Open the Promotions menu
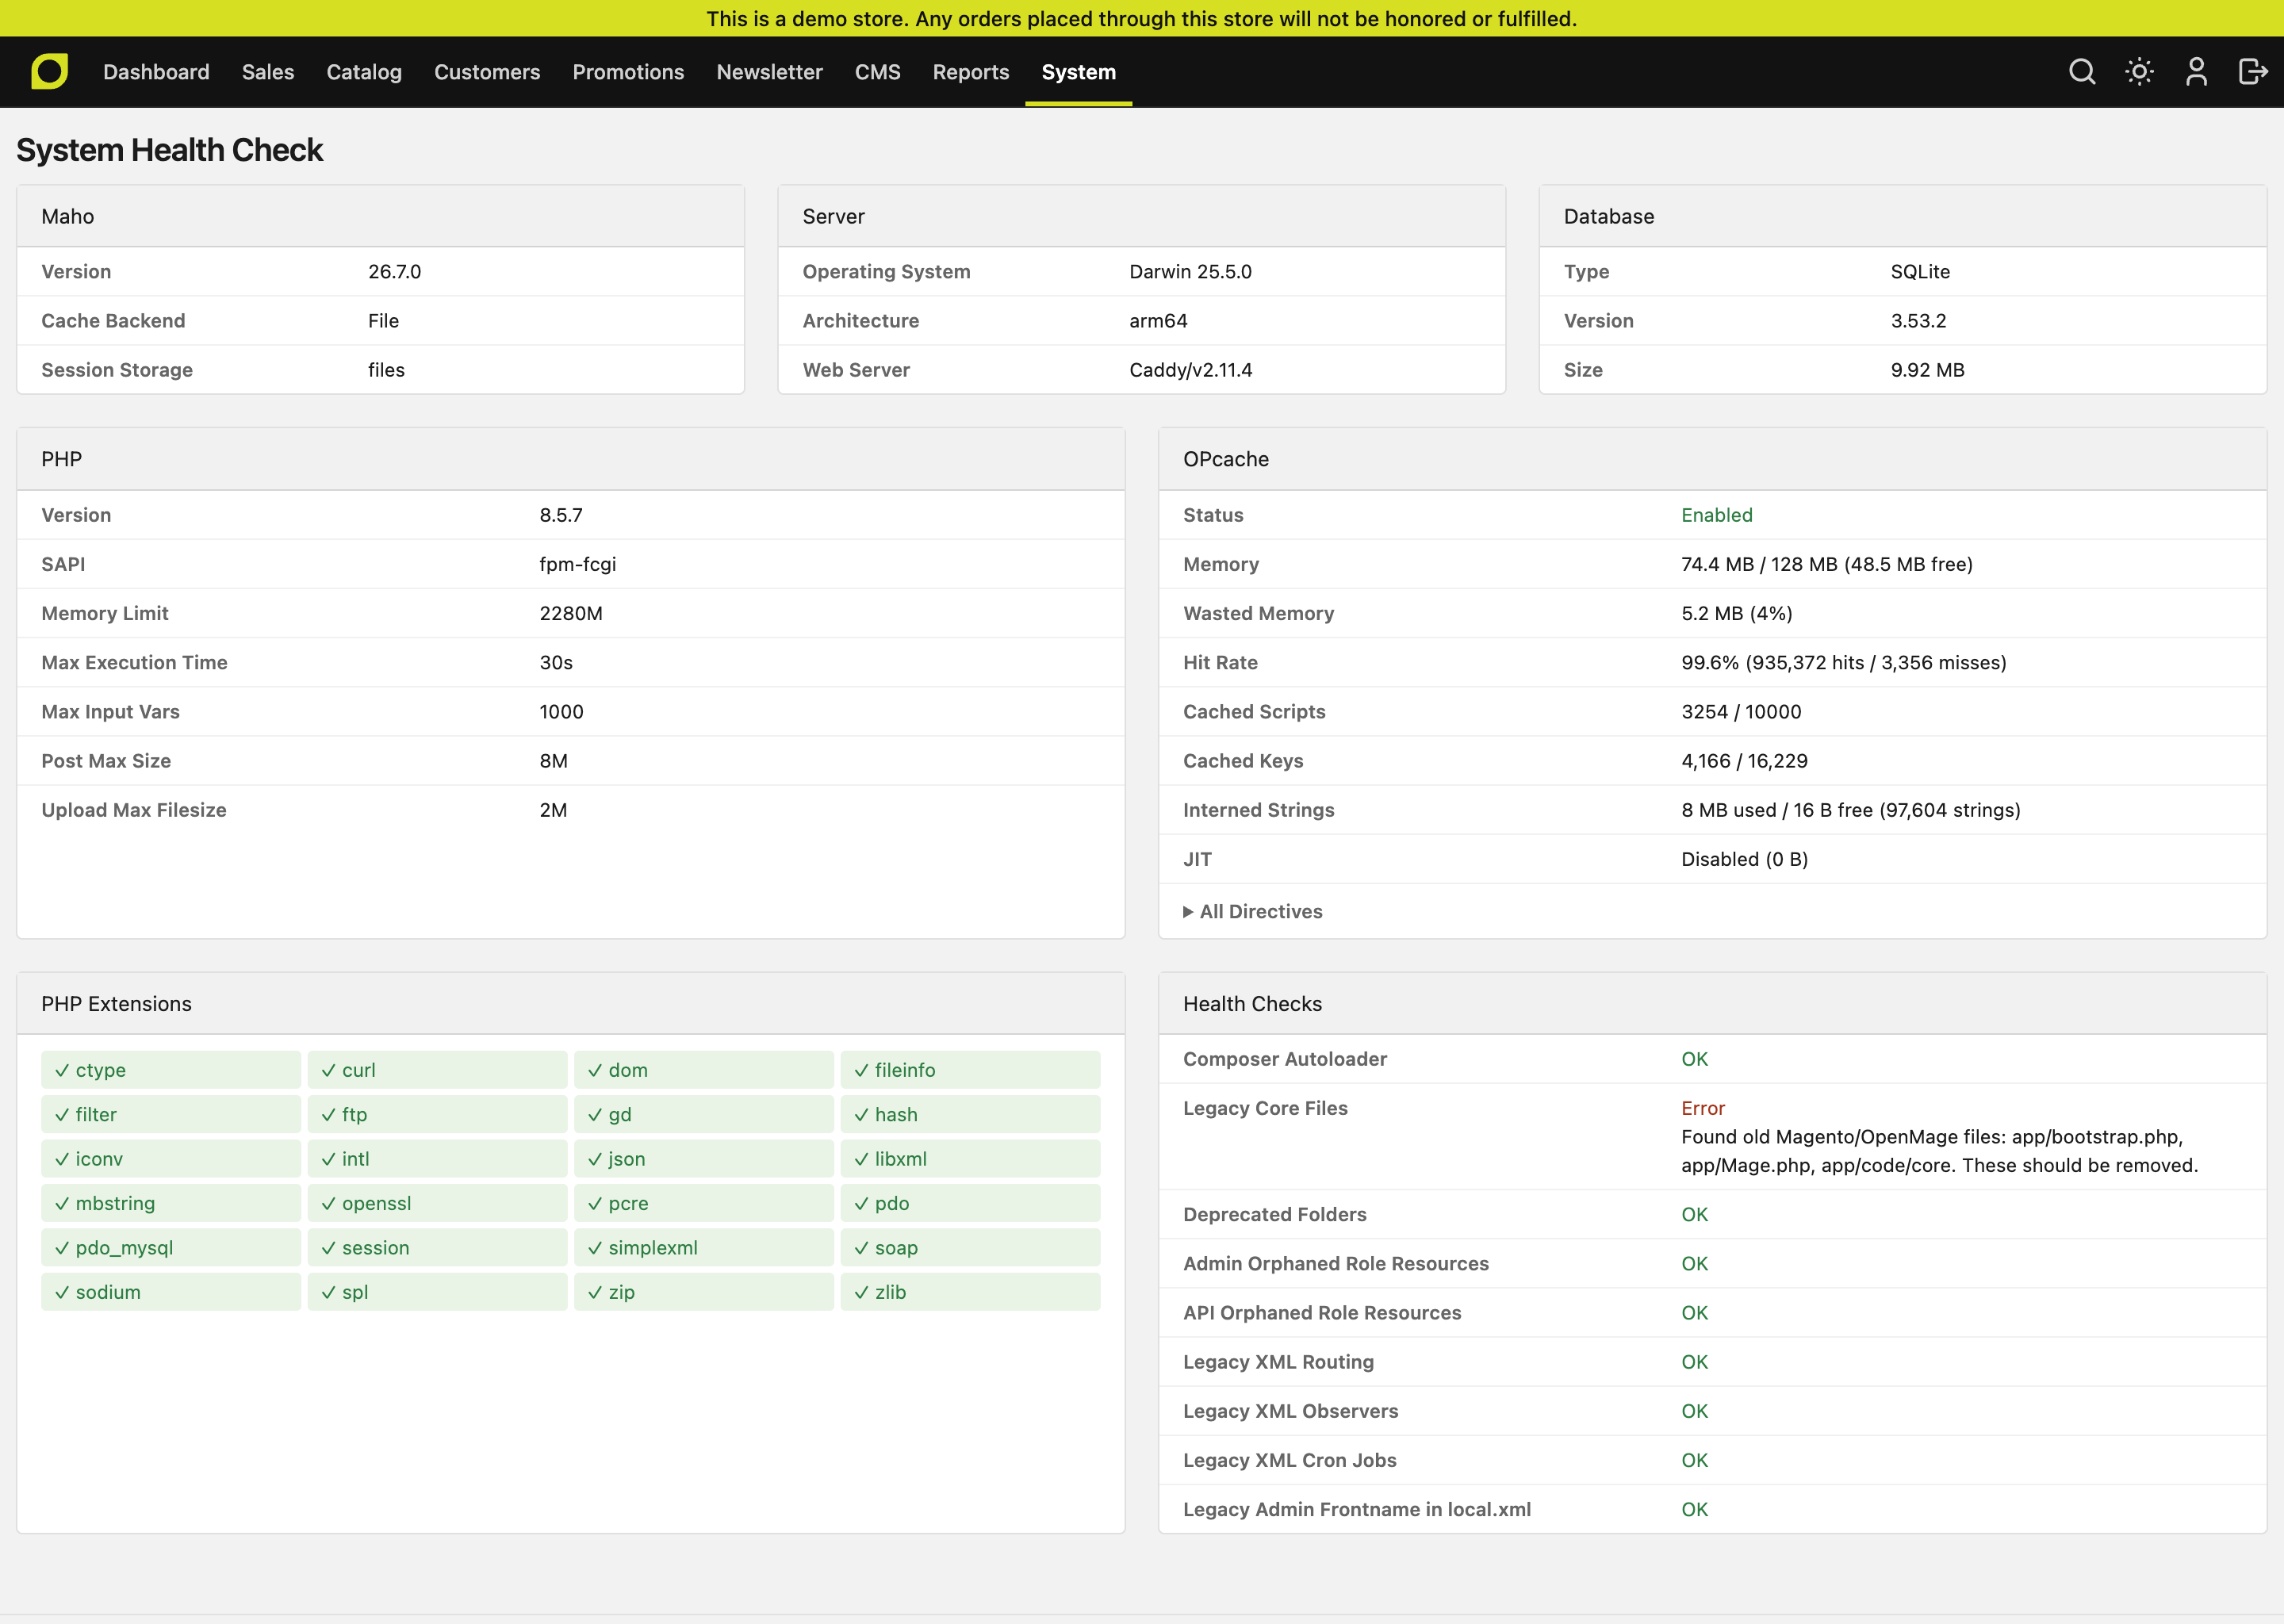The image size is (2284, 1624). pyautogui.click(x=628, y=72)
